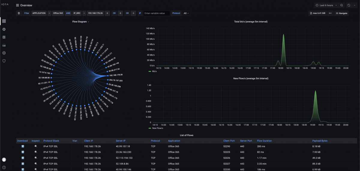This screenshot has width=360, height=171.
Task: Download the flow to server 40.99.157.18
Action: tap(22, 146)
